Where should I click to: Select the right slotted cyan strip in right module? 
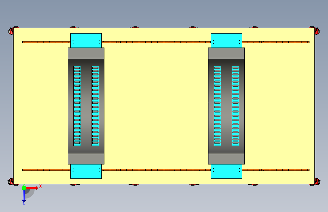point(236,106)
